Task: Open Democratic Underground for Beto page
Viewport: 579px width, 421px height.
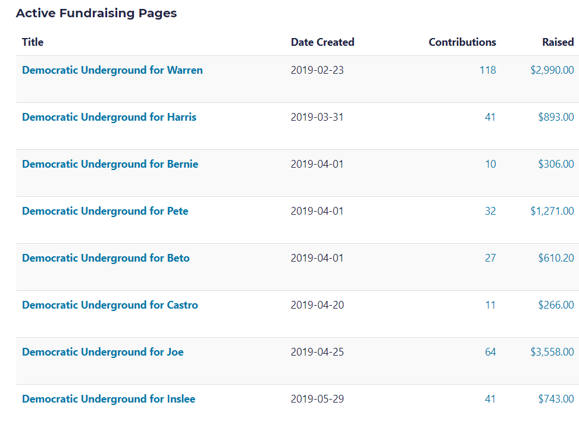Action: [x=106, y=258]
